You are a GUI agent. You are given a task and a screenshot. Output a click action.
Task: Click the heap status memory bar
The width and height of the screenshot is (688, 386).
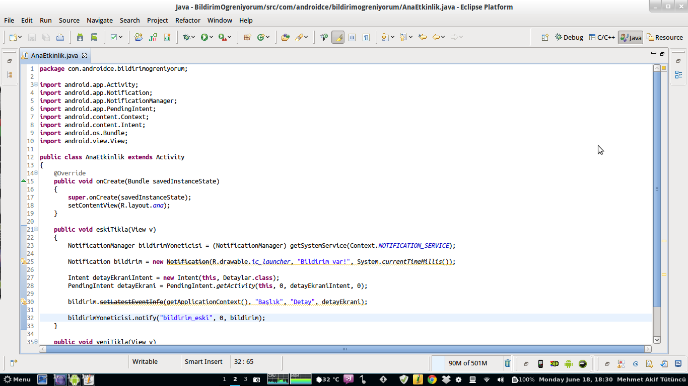[468, 363]
